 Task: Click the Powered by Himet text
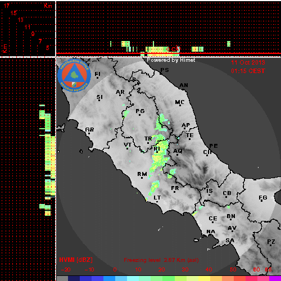tap(171, 60)
